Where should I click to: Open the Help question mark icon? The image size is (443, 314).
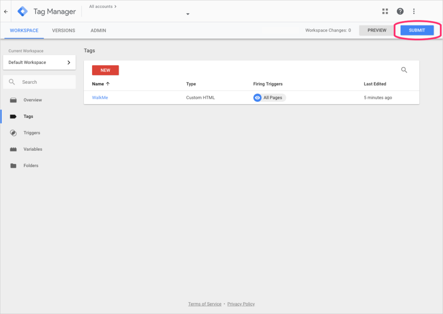pos(400,11)
